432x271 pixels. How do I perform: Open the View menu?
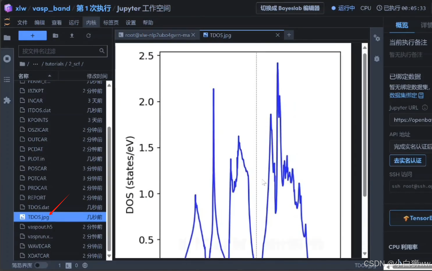(57, 23)
